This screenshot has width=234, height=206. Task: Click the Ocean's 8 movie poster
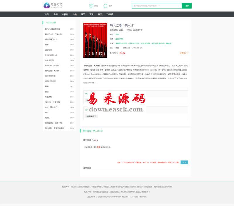pyautogui.click(x=95, y=40)
